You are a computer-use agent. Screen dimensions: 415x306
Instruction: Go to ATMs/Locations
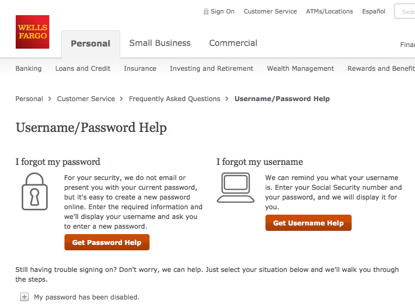point(329,11)
